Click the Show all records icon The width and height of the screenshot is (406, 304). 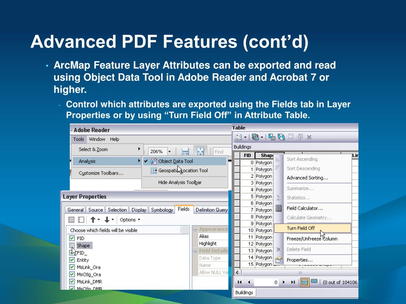tap(305, 282)
